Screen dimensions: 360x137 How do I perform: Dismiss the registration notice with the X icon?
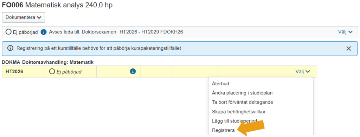[x=348, y=49]
